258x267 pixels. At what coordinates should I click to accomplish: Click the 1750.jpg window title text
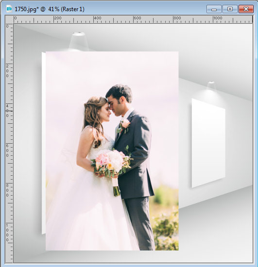[50, 9]
